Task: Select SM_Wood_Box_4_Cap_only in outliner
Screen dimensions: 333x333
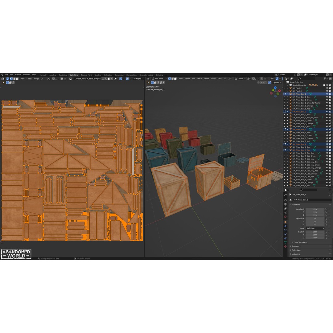Action: click(x=303, y=159)
